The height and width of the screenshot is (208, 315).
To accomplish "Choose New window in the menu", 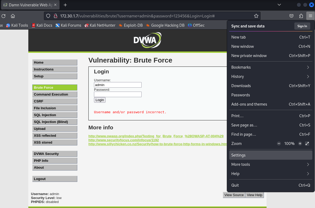I will tap(271, 46).
